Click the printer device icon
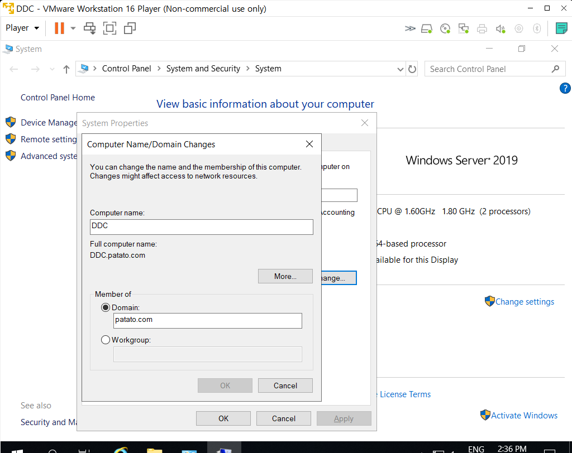Screen dimensions: 572x453 tap(482, 28)
